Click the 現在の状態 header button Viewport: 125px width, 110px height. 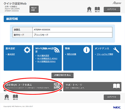(34, 9)
